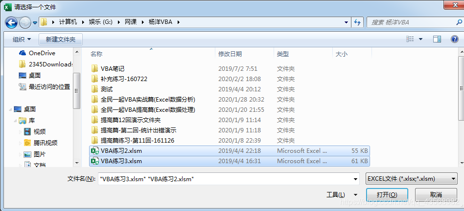Select 2345Downloads in the navigation pane
This screenshot has width=464, height=211.
46,64
